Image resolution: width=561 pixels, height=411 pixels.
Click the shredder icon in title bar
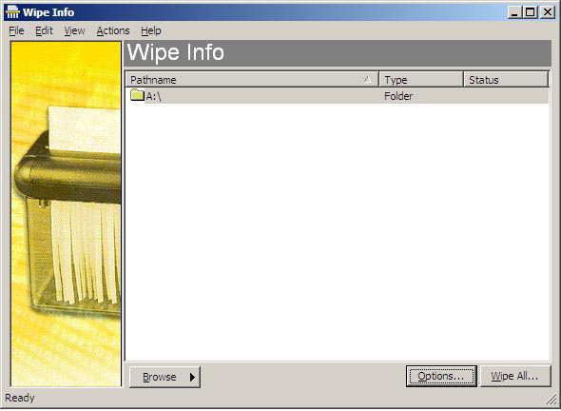pos(12,12)
